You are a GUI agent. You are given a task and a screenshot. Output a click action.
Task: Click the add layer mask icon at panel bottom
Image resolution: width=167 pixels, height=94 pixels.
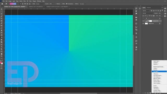[150, 93]
